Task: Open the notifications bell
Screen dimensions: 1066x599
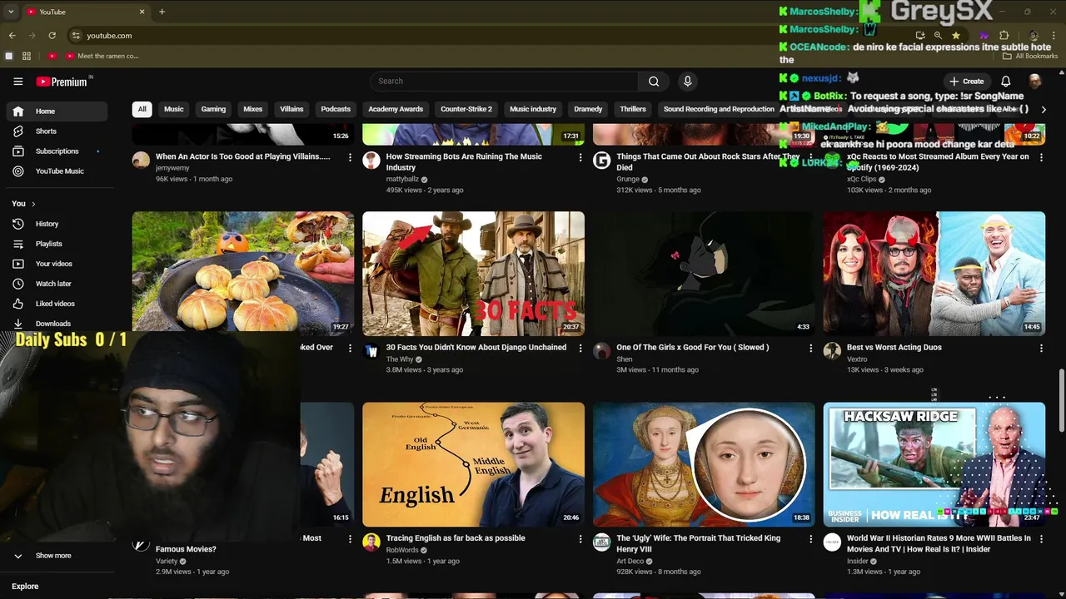Action: tap(1005, 82)
